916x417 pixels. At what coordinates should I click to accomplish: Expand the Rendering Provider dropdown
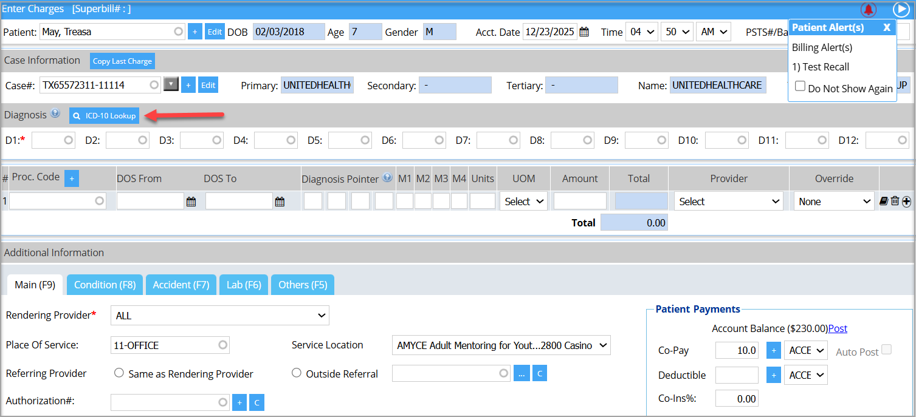click(x=219, y=316)
